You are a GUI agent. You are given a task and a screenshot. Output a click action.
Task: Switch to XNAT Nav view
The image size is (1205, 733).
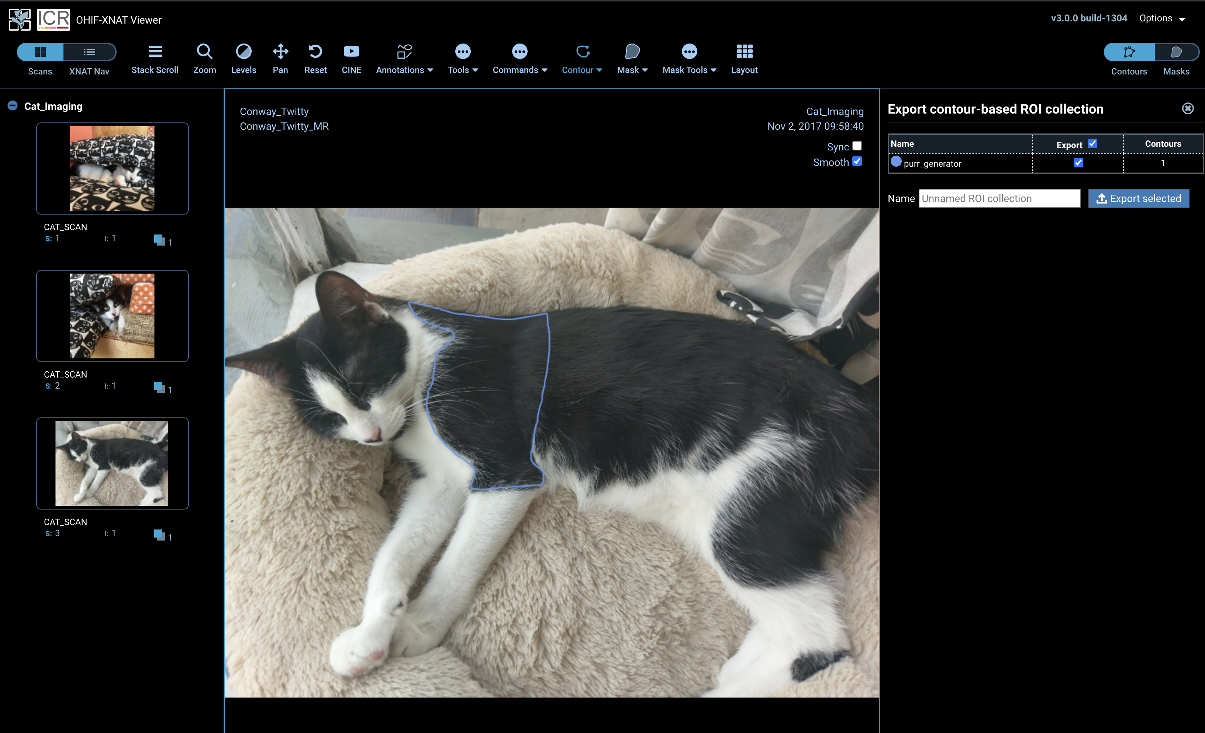click(x=90, y=52)
